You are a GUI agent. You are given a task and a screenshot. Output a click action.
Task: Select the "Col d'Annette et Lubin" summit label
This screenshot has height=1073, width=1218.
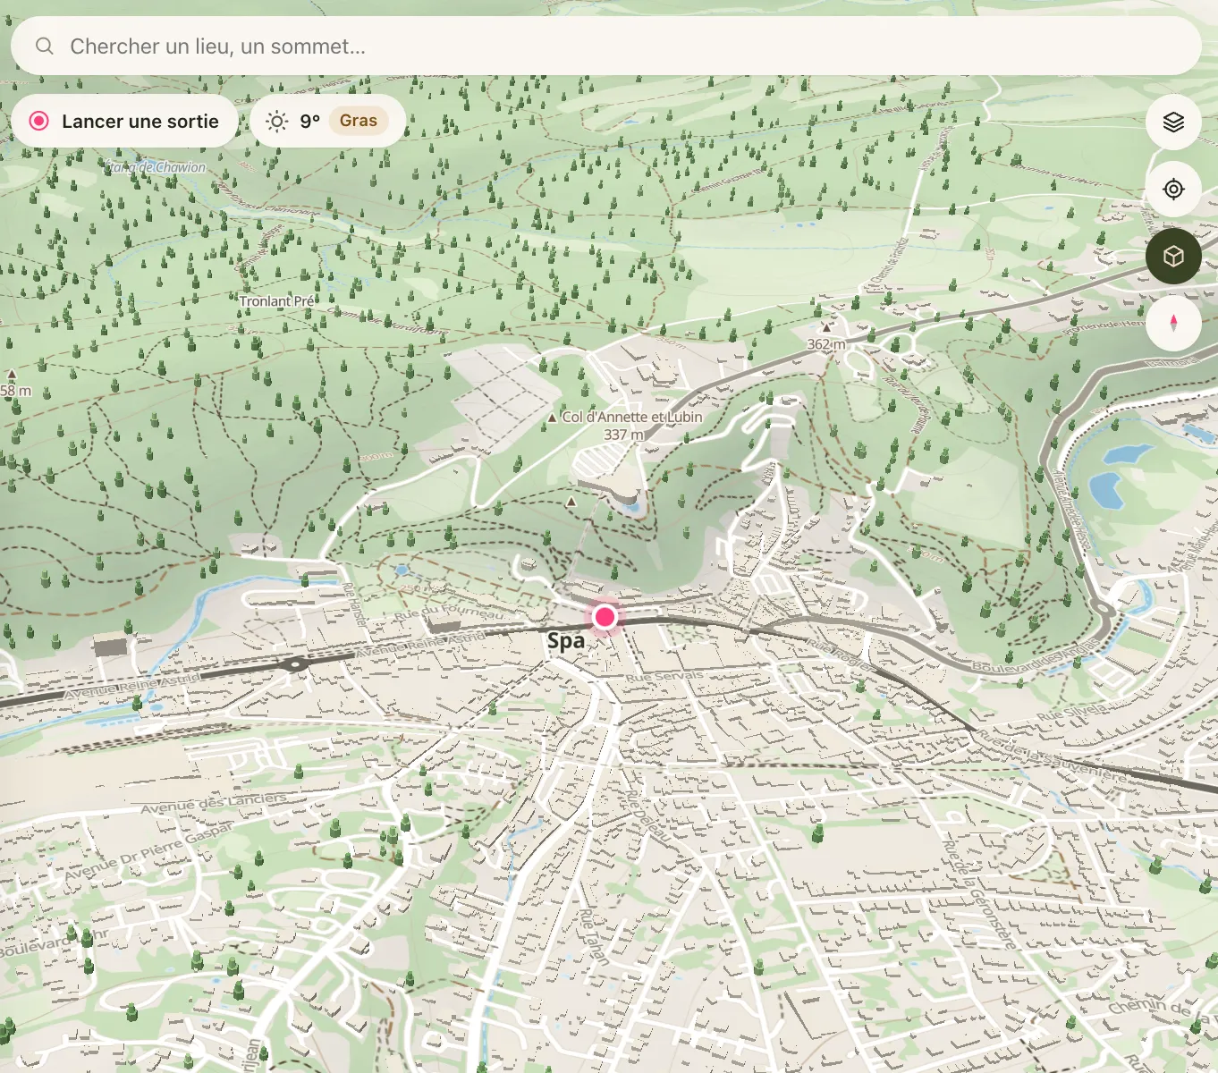[x=631, y=417]
